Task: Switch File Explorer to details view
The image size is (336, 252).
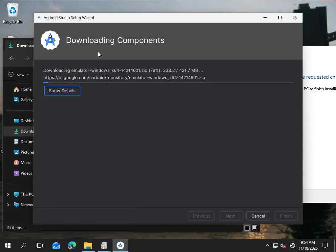Action: coord(247,228)
